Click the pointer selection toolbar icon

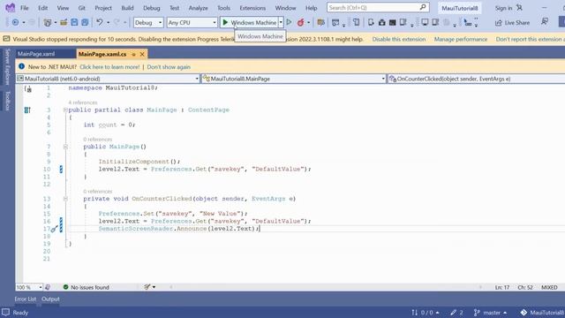pyautogui.click(x=468, y=22)
